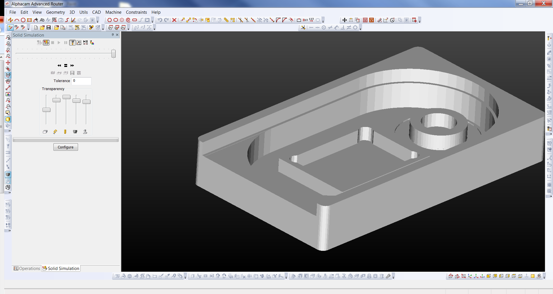
Task: Click the Configure button
Action: [65, 147]
